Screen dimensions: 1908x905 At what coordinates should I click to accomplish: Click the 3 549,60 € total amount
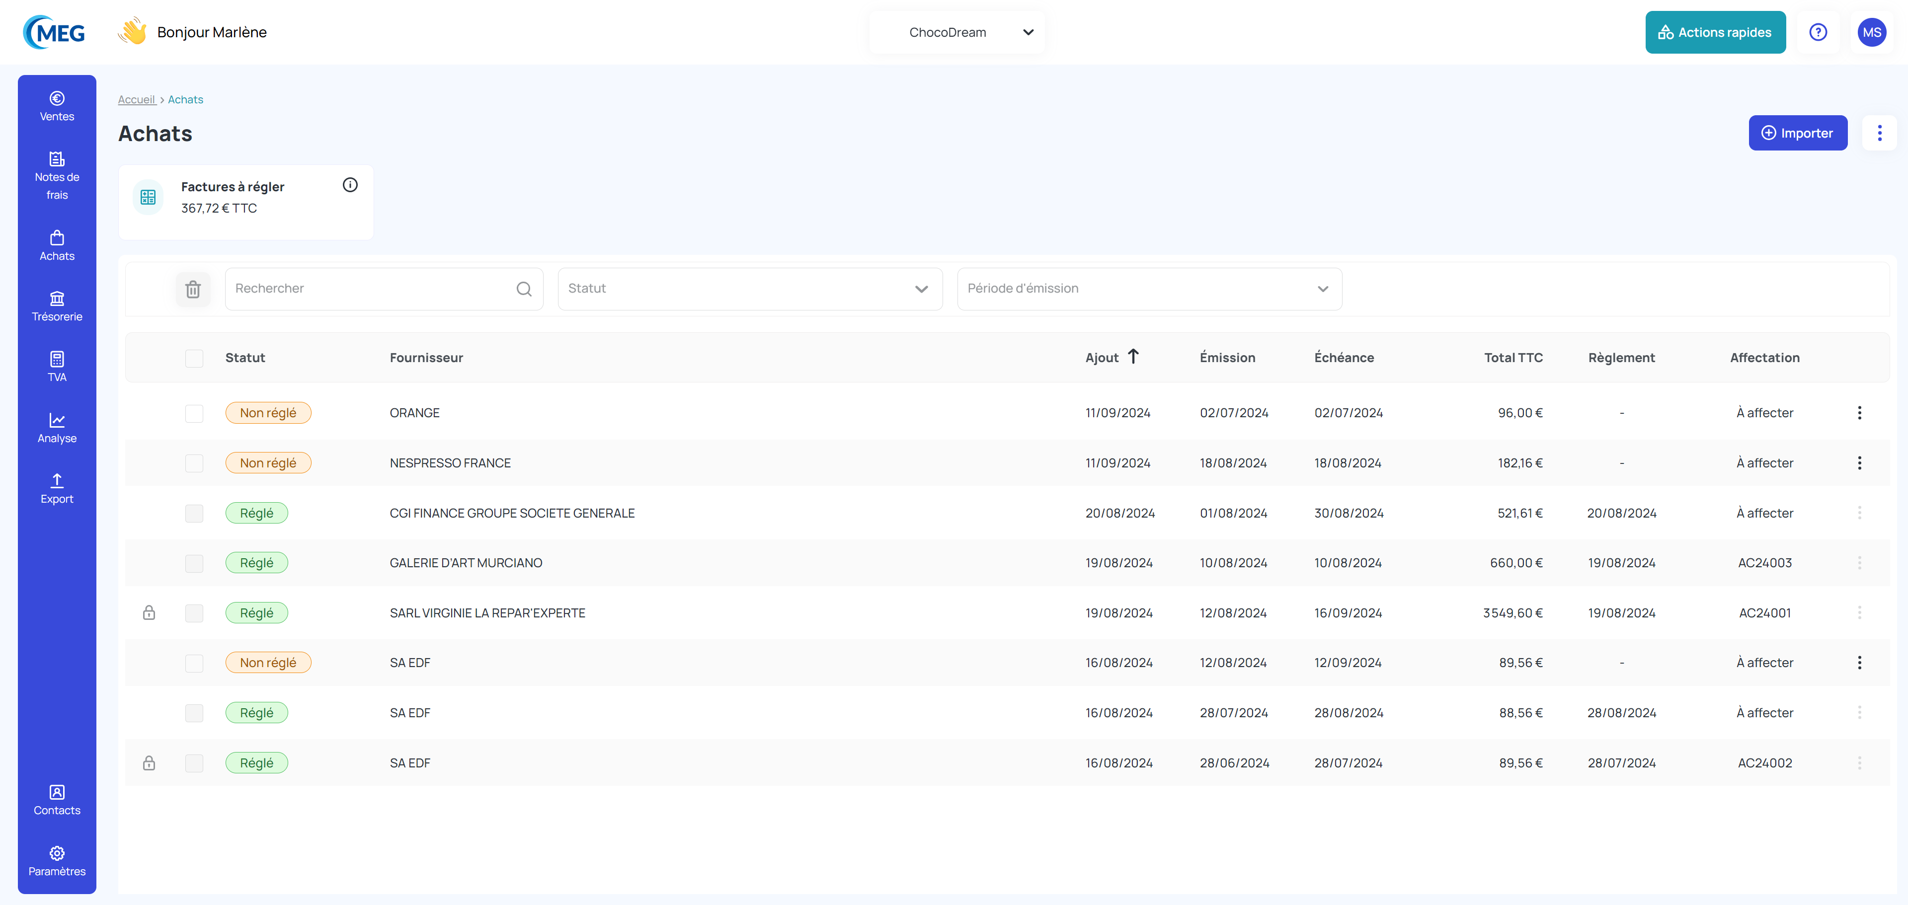tap(1512, 612)
